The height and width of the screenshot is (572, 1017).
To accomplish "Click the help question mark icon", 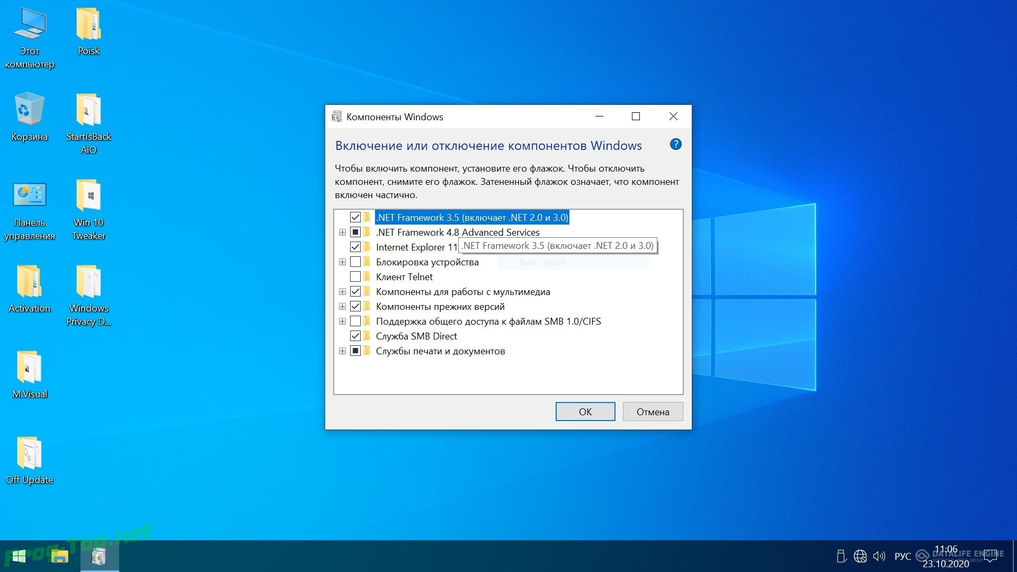I will point(675,144).
